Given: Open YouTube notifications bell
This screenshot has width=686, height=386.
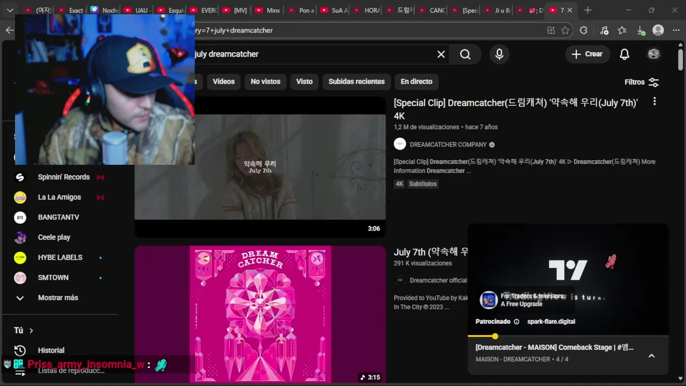Looking at the screenshot, I should 624,54.
